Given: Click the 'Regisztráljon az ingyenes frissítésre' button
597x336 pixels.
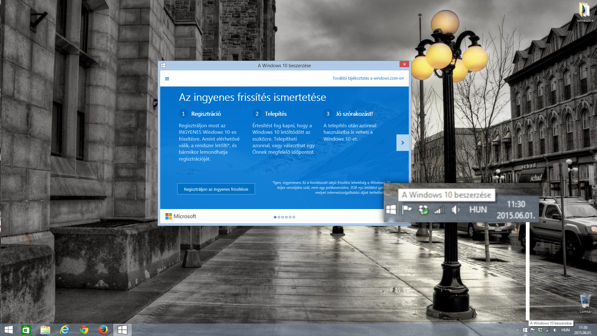Looking at the screenshot, I should coord(216,189).
